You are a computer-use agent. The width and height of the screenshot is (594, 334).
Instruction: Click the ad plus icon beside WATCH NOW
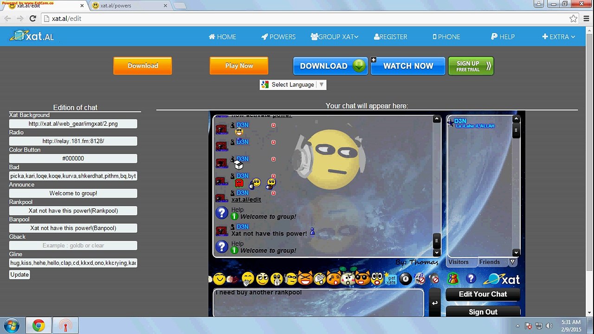(373, 60)
